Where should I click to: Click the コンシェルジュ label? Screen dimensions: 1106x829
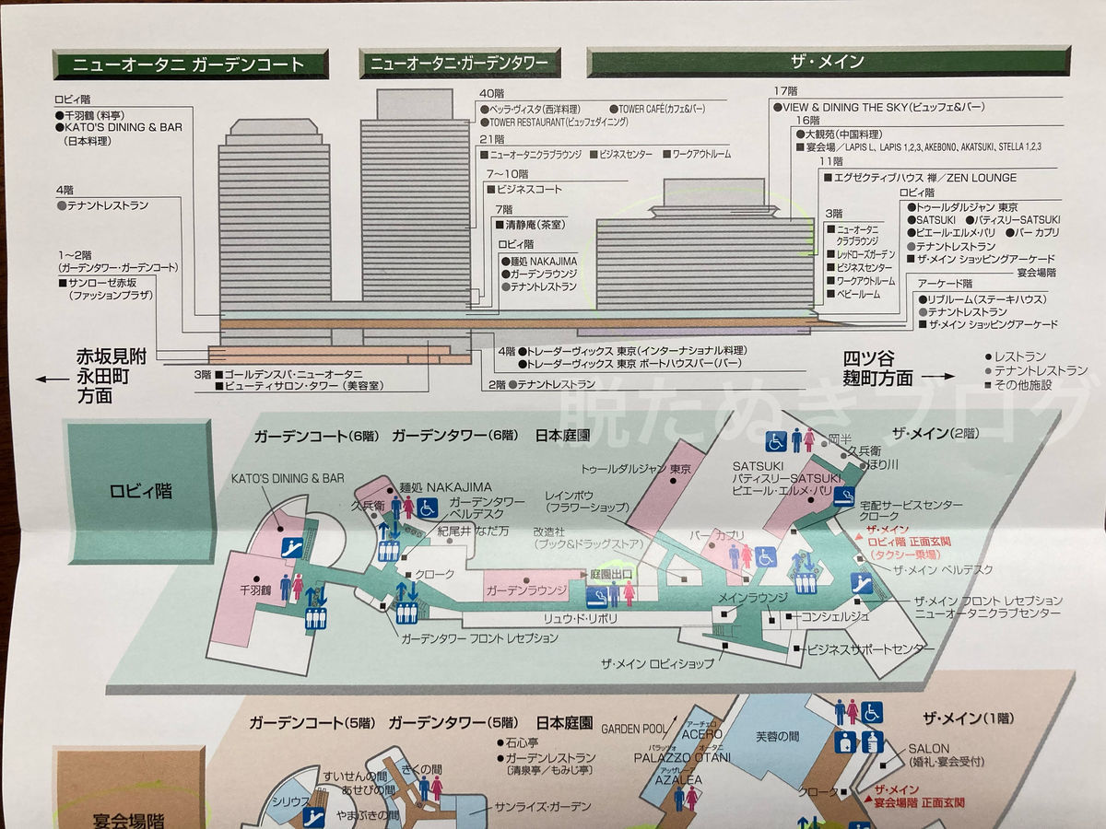tap(836, 615)
